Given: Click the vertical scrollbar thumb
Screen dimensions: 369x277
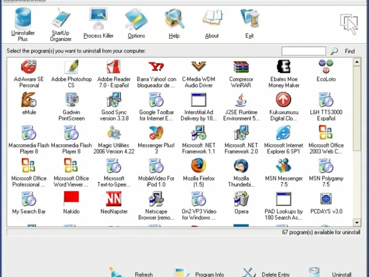Looking at the screenshot, I should pos(357,108).
